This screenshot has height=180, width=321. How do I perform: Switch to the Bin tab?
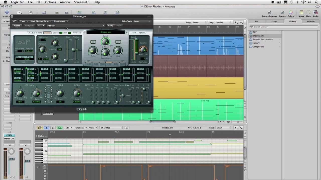pos(256,21)
